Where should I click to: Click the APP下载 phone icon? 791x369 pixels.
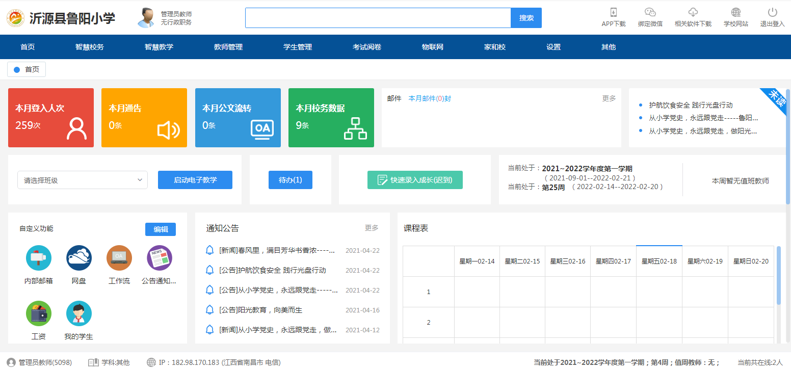[x=614, y=13]
